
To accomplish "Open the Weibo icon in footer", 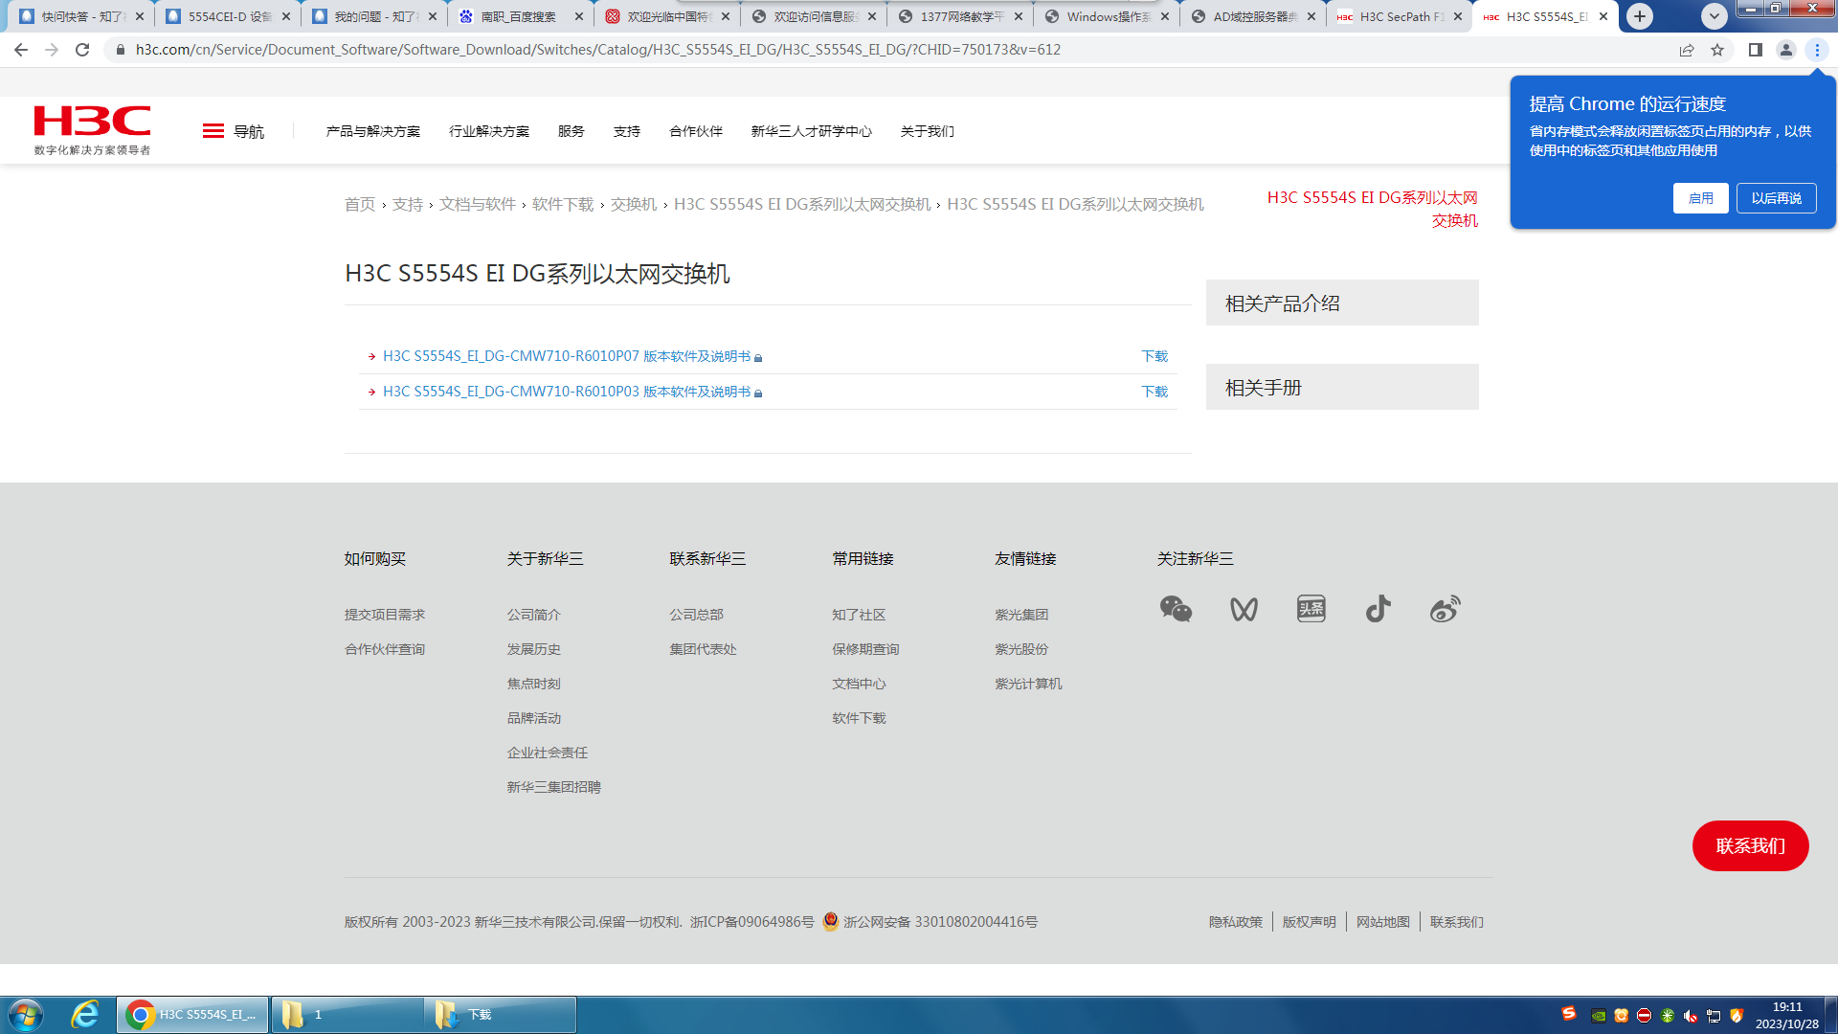I will tap(1445, 609).
